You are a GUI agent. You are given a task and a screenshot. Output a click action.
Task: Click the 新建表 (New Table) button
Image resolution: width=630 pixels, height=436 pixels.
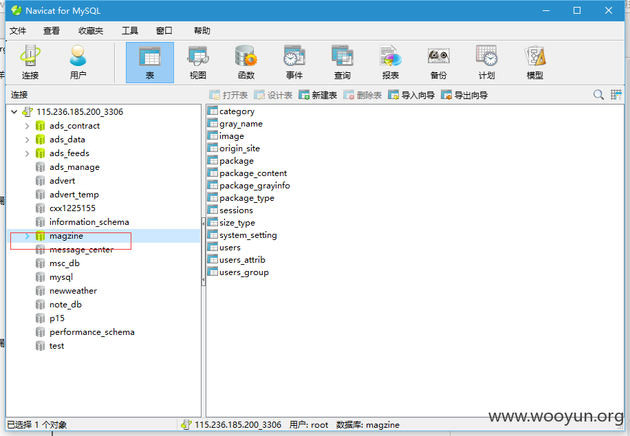[318, 95]
